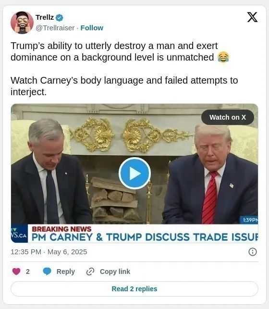Click the reply speech bubble icon
The width and height of the screenshot is (269, 309).
click(47, 272)
